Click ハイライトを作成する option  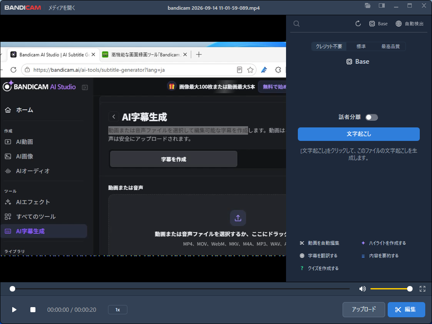click(x=383, y=243)
